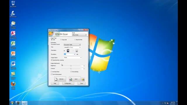Viewport: 187px width, 105px height.
Task: Open the Microsoft Word desktop shortcut
Action: click(x=13, y=65)
